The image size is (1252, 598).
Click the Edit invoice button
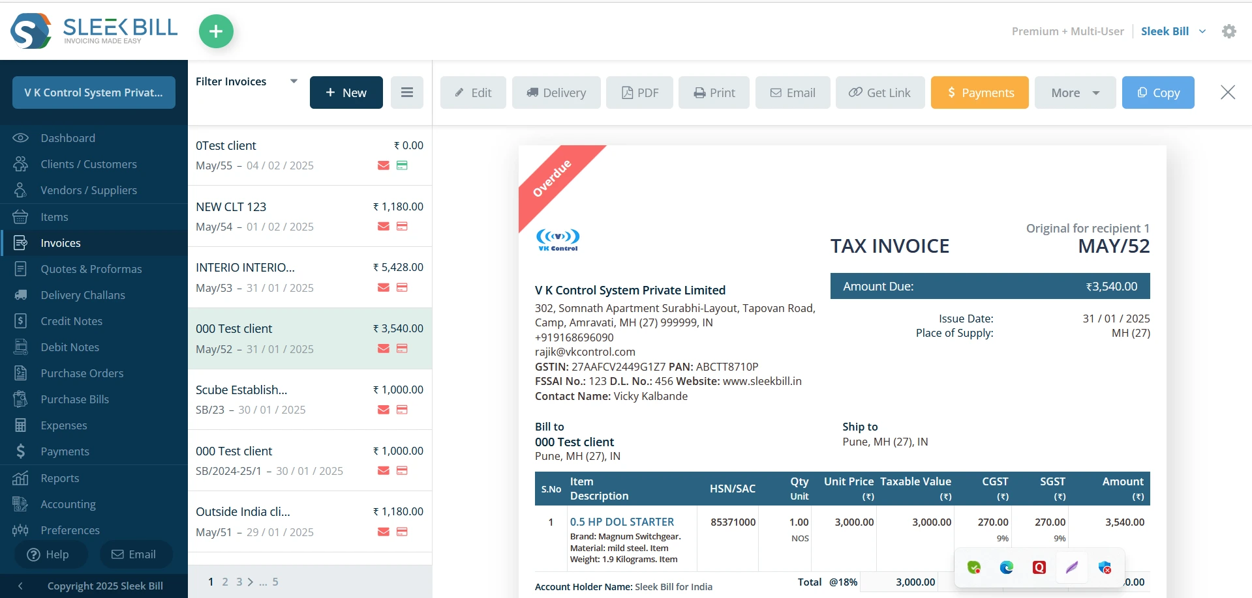click(473, 93)
